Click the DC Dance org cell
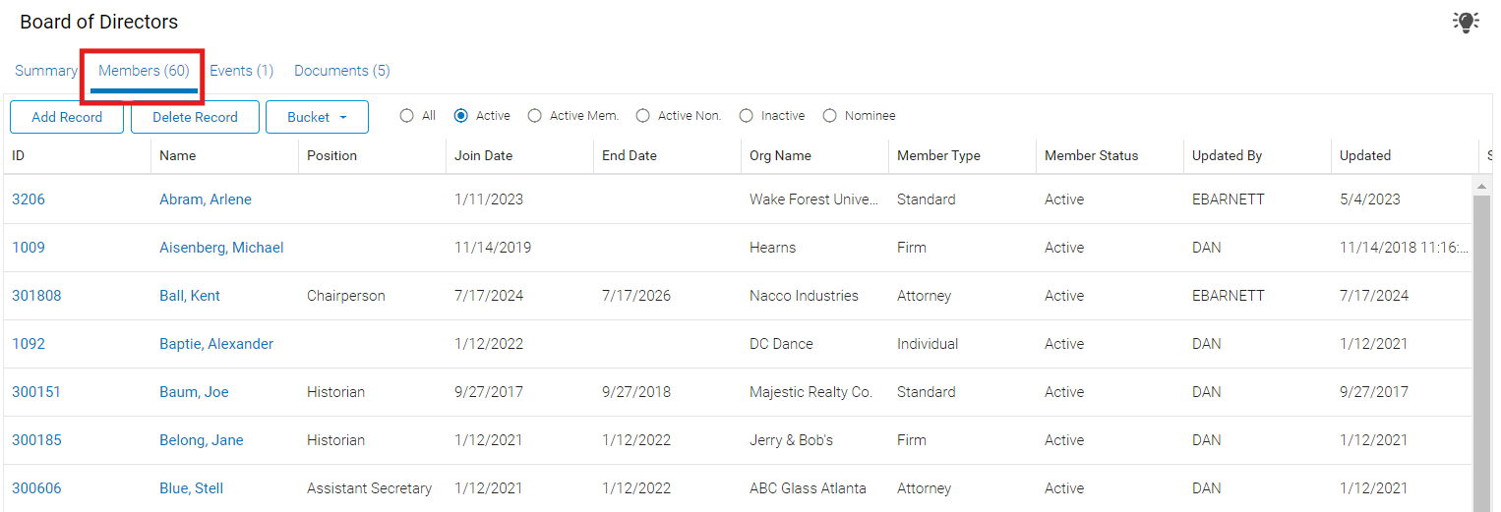This screenshot has width=1501, height=512. (781, 344)
